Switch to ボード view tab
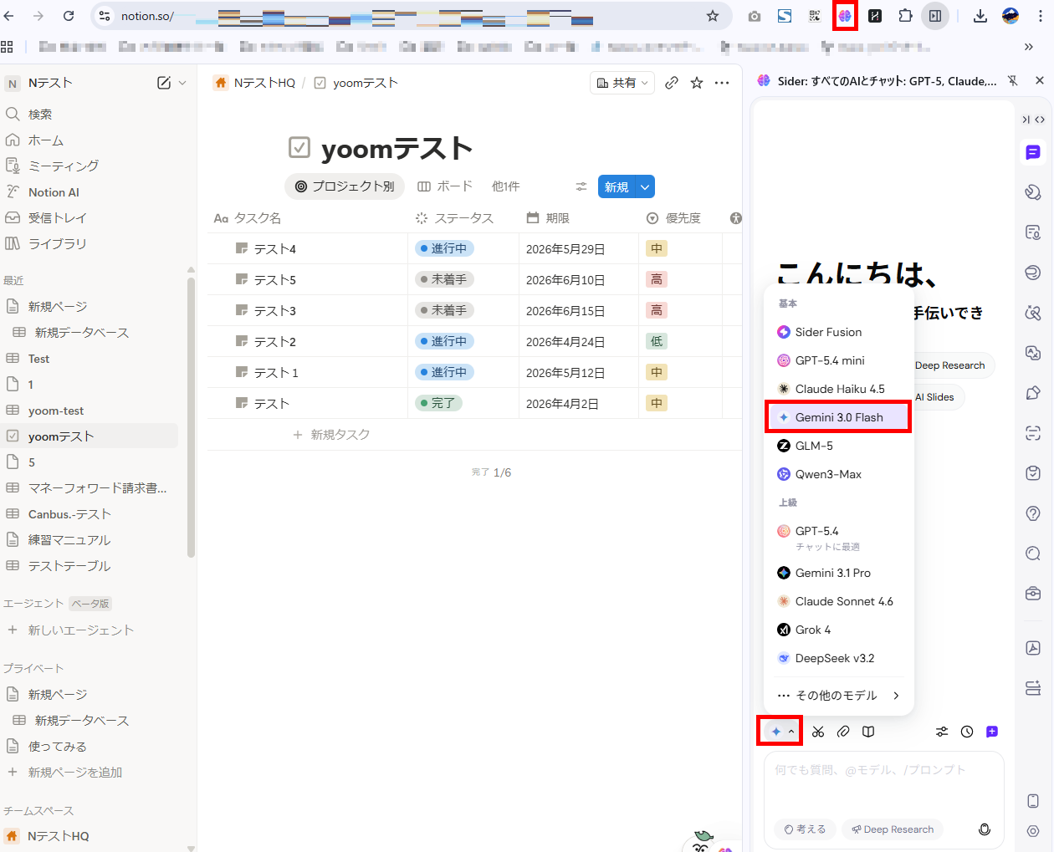The height and width of the screenshot is (852, 1054). [x=445, y=186]
